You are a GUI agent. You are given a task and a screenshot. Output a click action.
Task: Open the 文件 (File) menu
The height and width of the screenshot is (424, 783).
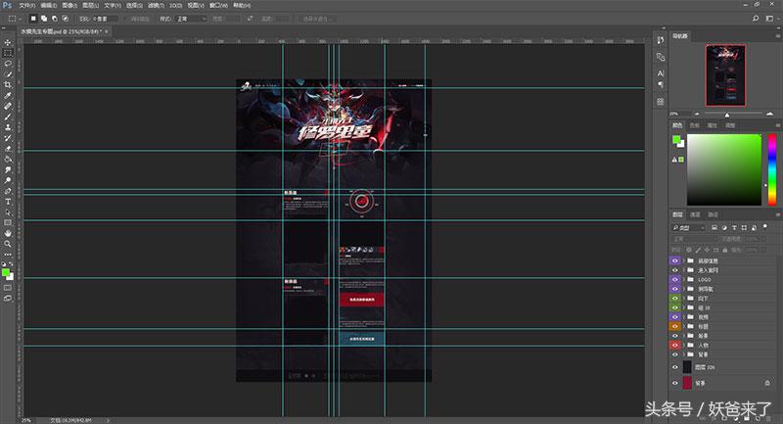pos(26,5)
